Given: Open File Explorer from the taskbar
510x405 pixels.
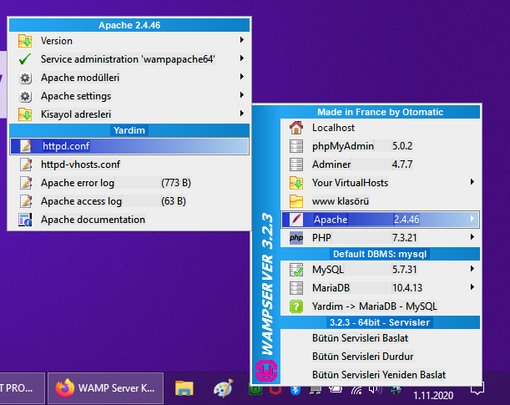Looking at the screenshot, I should coord(184,388).
